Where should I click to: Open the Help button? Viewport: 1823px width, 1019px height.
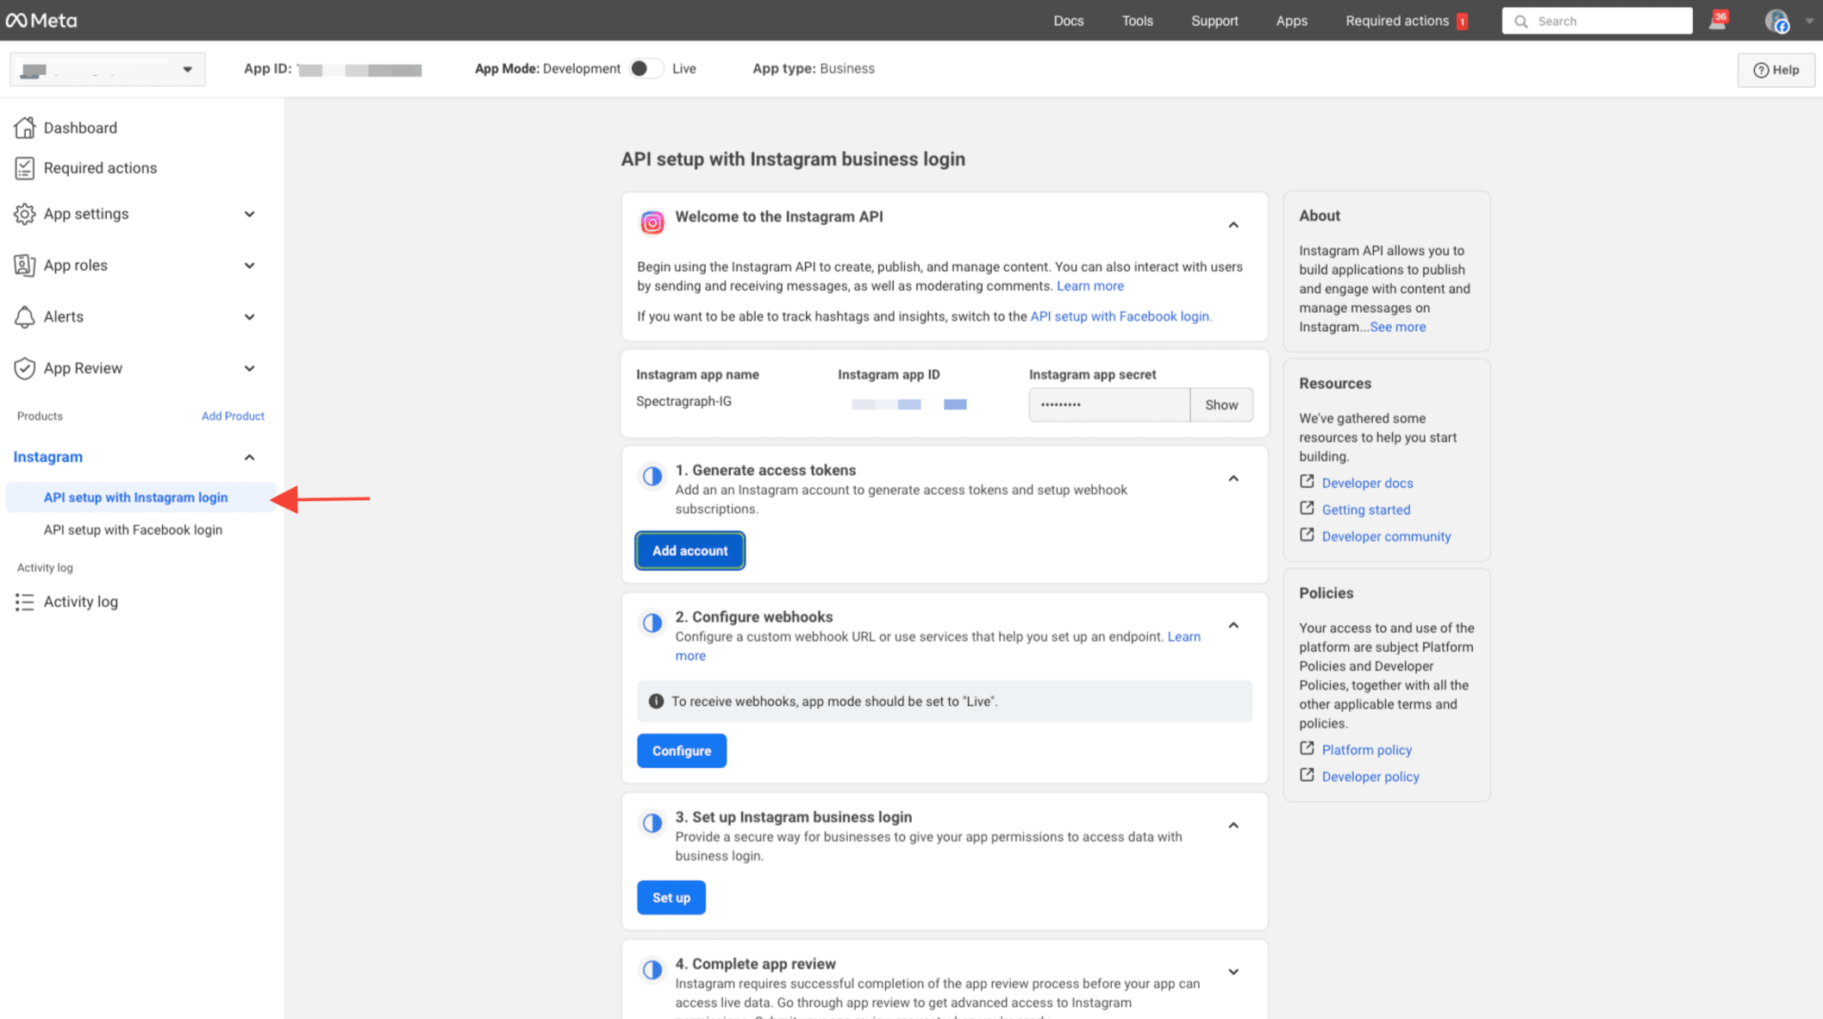tap(1776, 70)
